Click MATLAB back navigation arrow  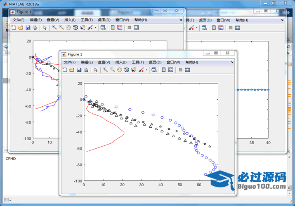[x=6, y=47]
